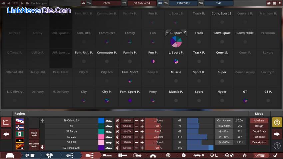Click the graph icon button at far left
The width and height of the screenshot is (283, 159).
[x=6, y=122]
